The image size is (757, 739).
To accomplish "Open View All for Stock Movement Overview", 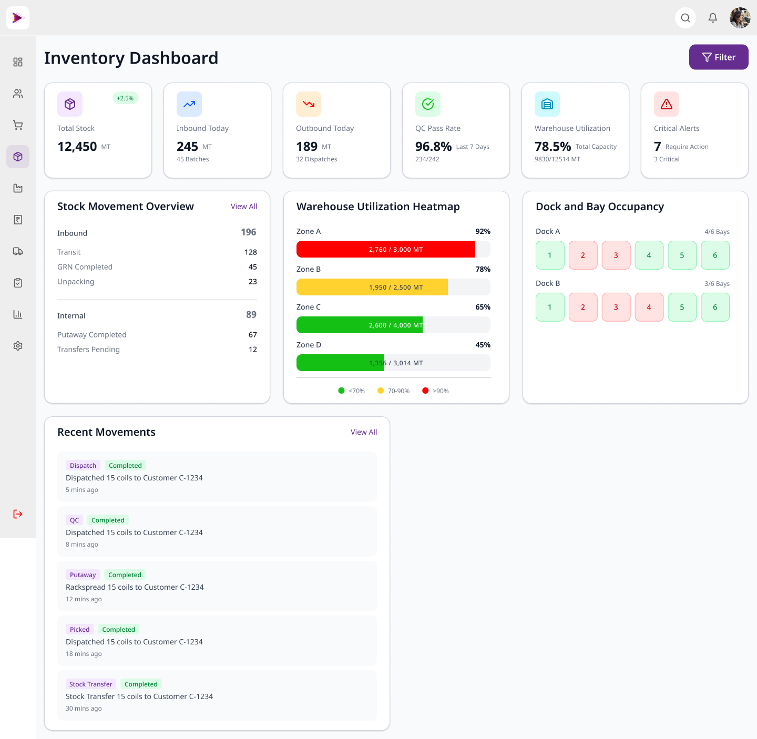I will [x=244, y=207].
